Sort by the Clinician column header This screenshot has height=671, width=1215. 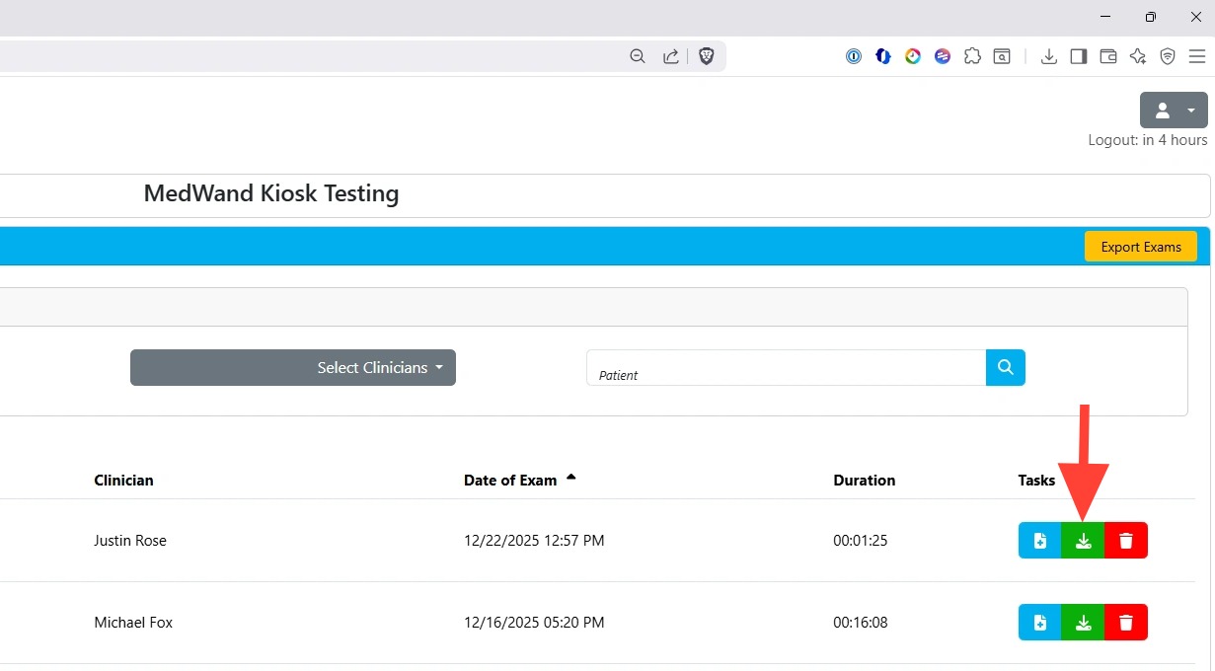click(x=124, y=481)
